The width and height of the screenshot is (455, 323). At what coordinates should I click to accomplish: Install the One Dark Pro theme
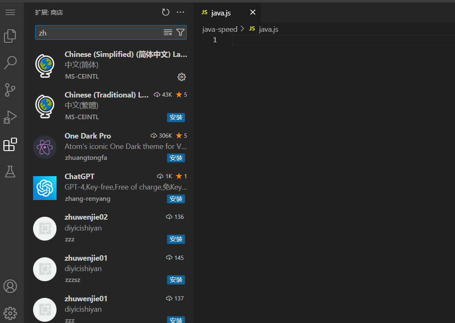click(x=176, y=158)
